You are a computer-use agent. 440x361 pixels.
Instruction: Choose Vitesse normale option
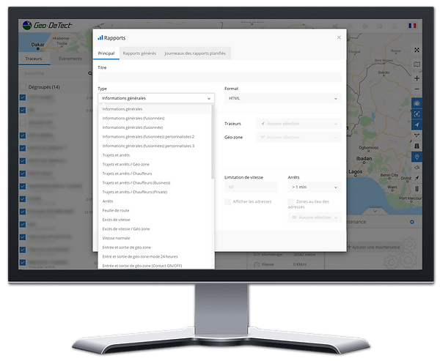click(154, 238)
